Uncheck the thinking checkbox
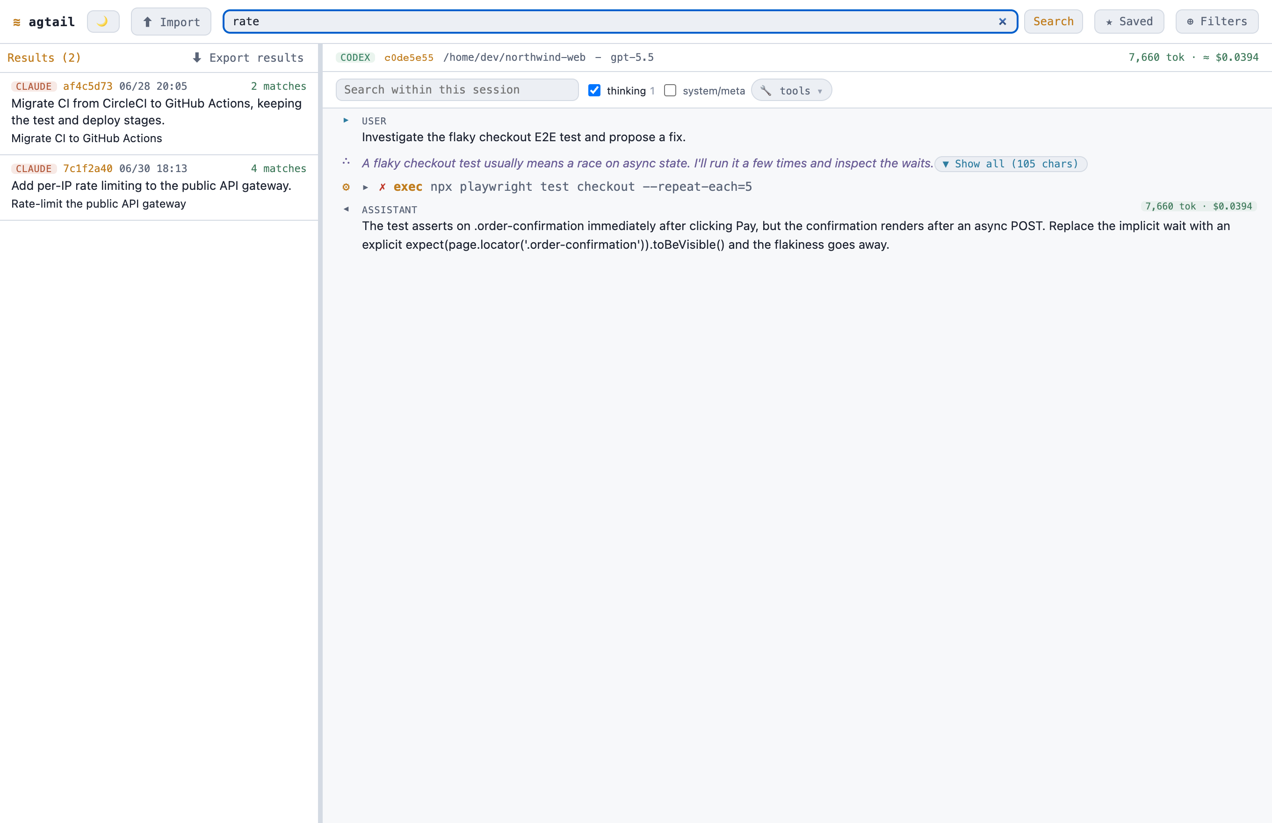 594,90
